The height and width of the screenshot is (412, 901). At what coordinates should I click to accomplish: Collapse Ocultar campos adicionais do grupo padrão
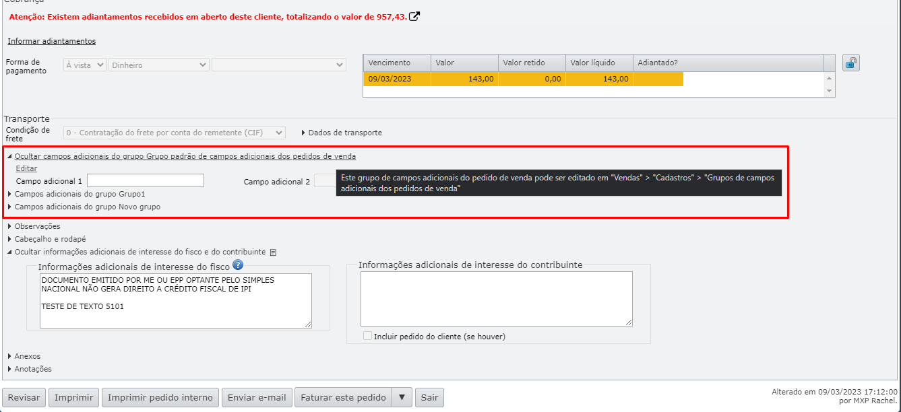click(182, 156)
